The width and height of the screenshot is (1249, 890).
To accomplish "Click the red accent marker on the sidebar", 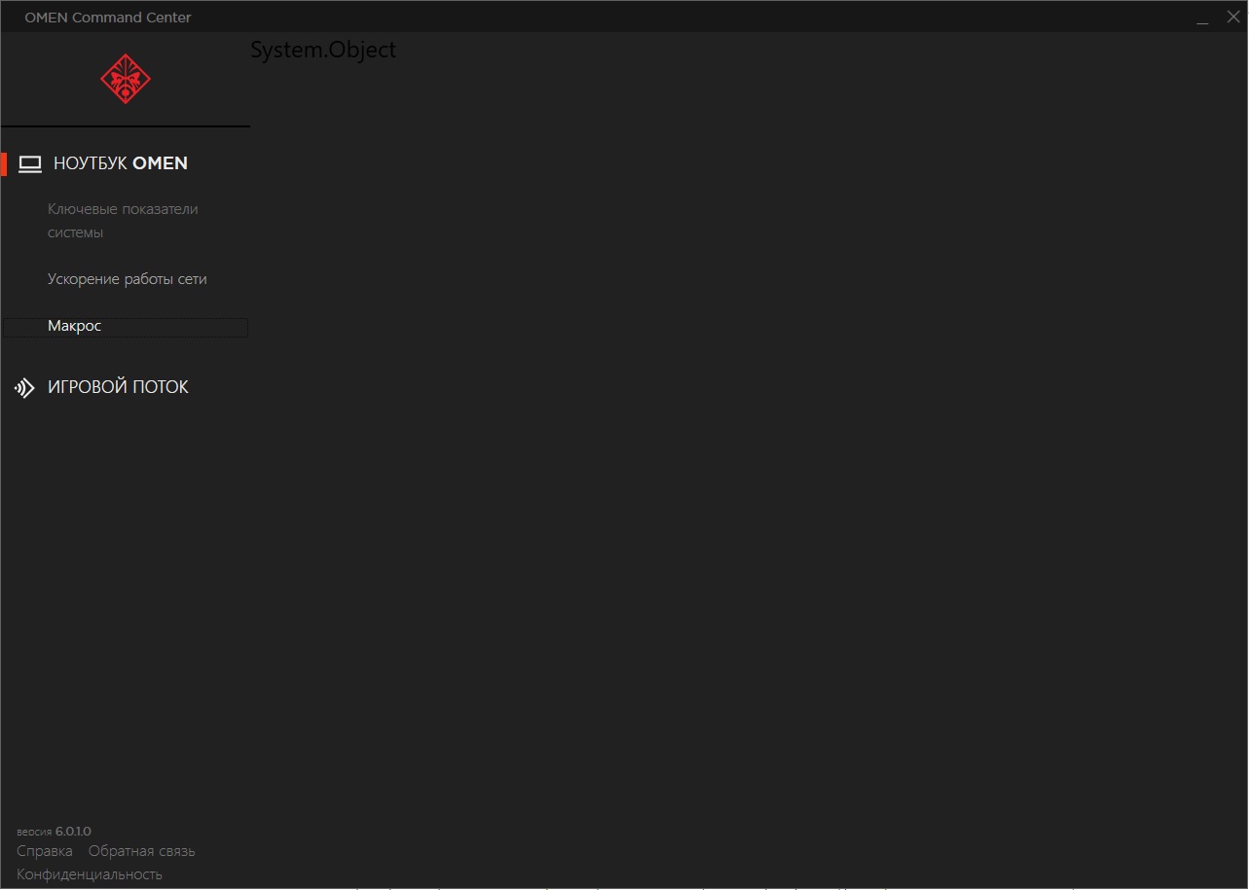I will [3, 163].
